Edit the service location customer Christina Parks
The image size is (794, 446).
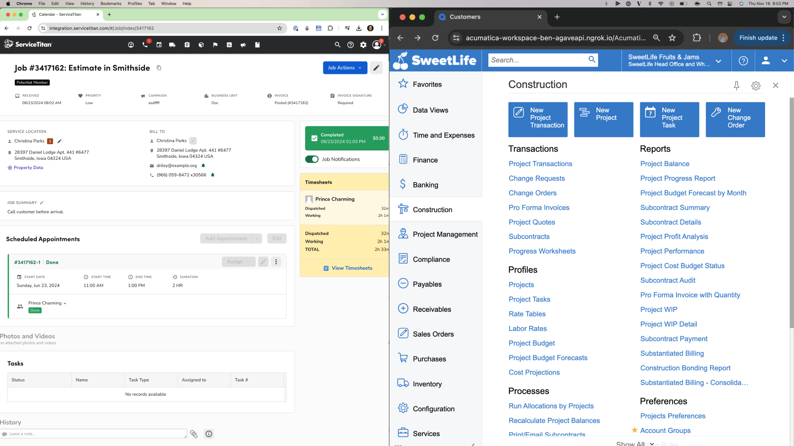[x=59, y=141]
